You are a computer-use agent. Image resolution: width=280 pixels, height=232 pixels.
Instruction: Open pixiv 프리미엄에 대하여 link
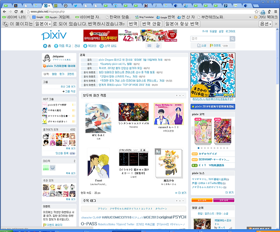59,66
